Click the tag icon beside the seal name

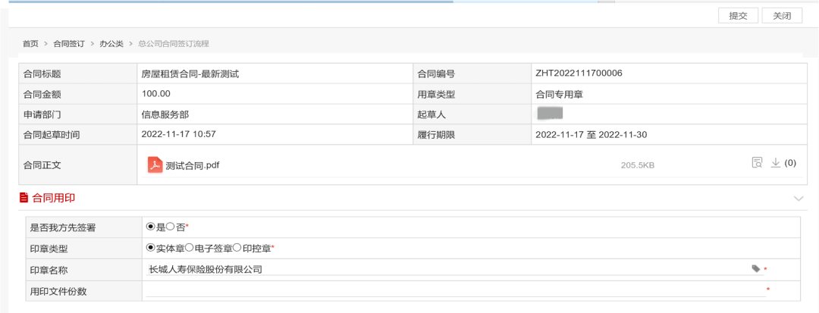pyautogui.click(x=755, y=268)
